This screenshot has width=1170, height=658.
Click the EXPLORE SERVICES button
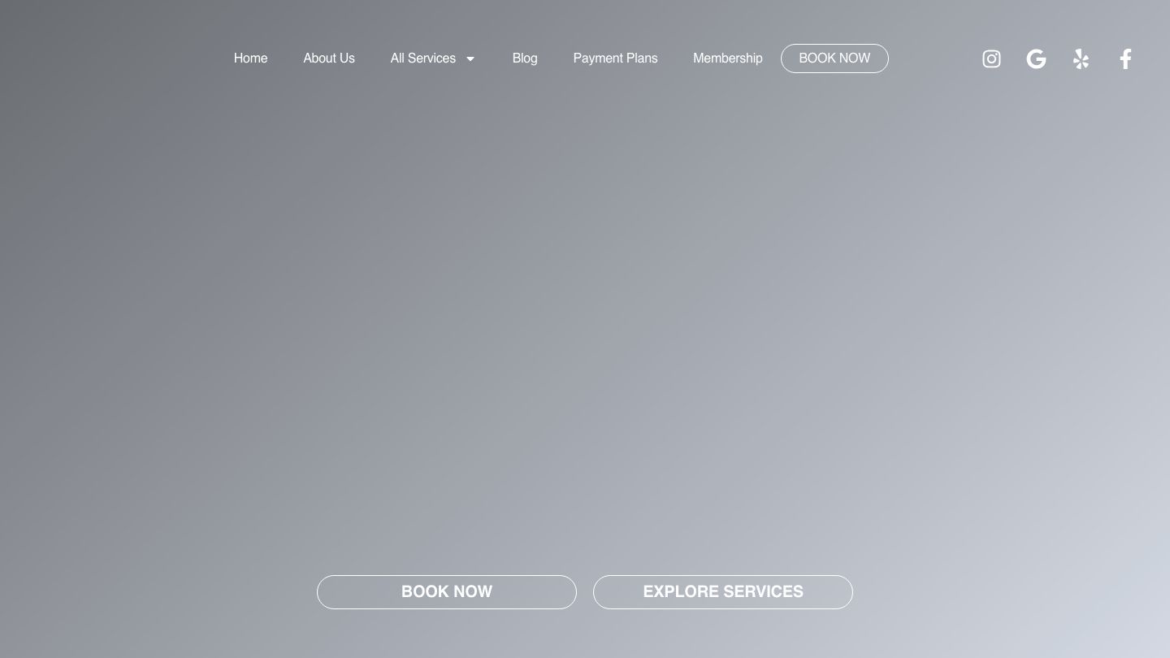tap(722, 592)
